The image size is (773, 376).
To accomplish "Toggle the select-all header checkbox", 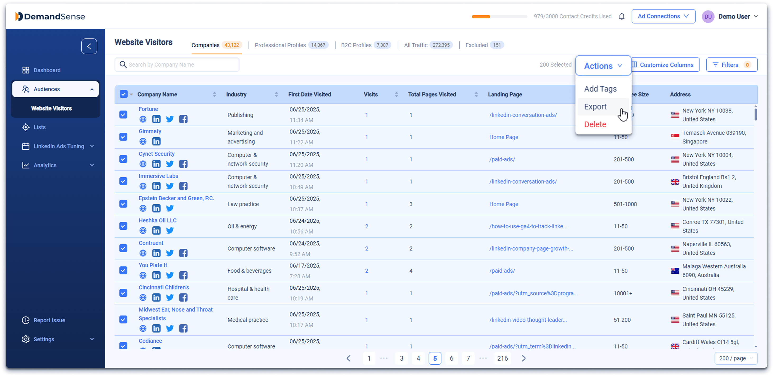I will tap(123, 94).
